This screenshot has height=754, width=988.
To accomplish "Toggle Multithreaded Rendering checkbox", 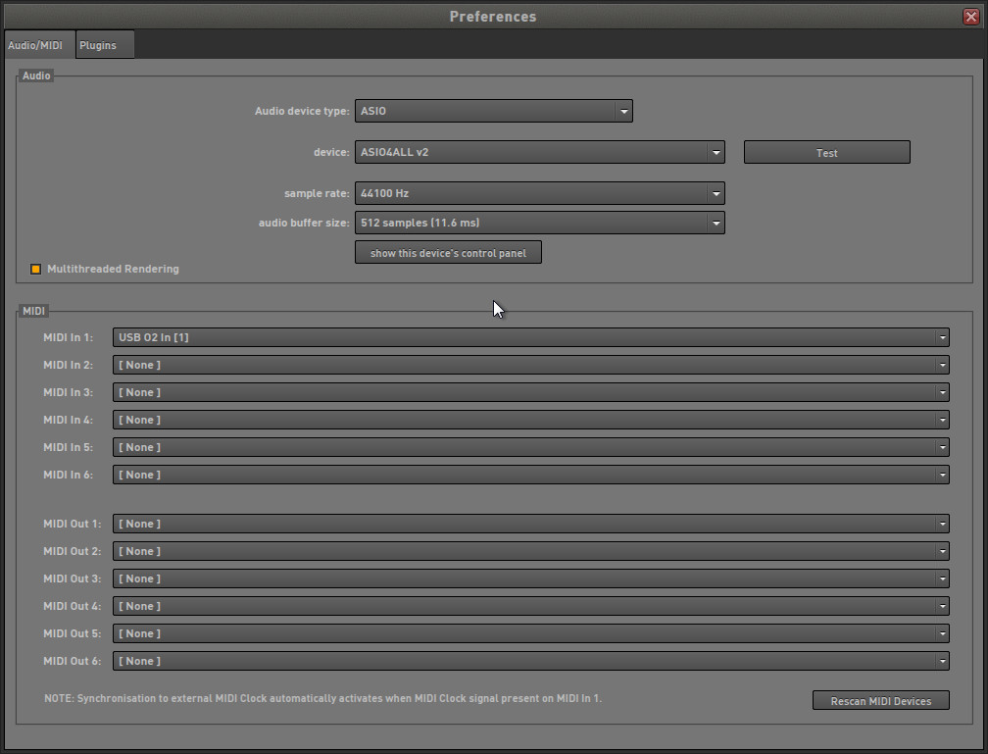I will (36, 269).
